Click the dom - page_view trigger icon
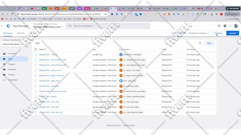The width and height of the screenshot is (241, 135). tap(121, 81)
